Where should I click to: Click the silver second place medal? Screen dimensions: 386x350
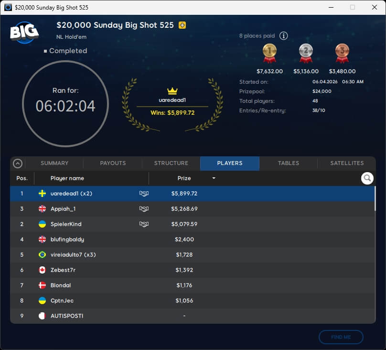pyautogui.click(x=306, y=53)
